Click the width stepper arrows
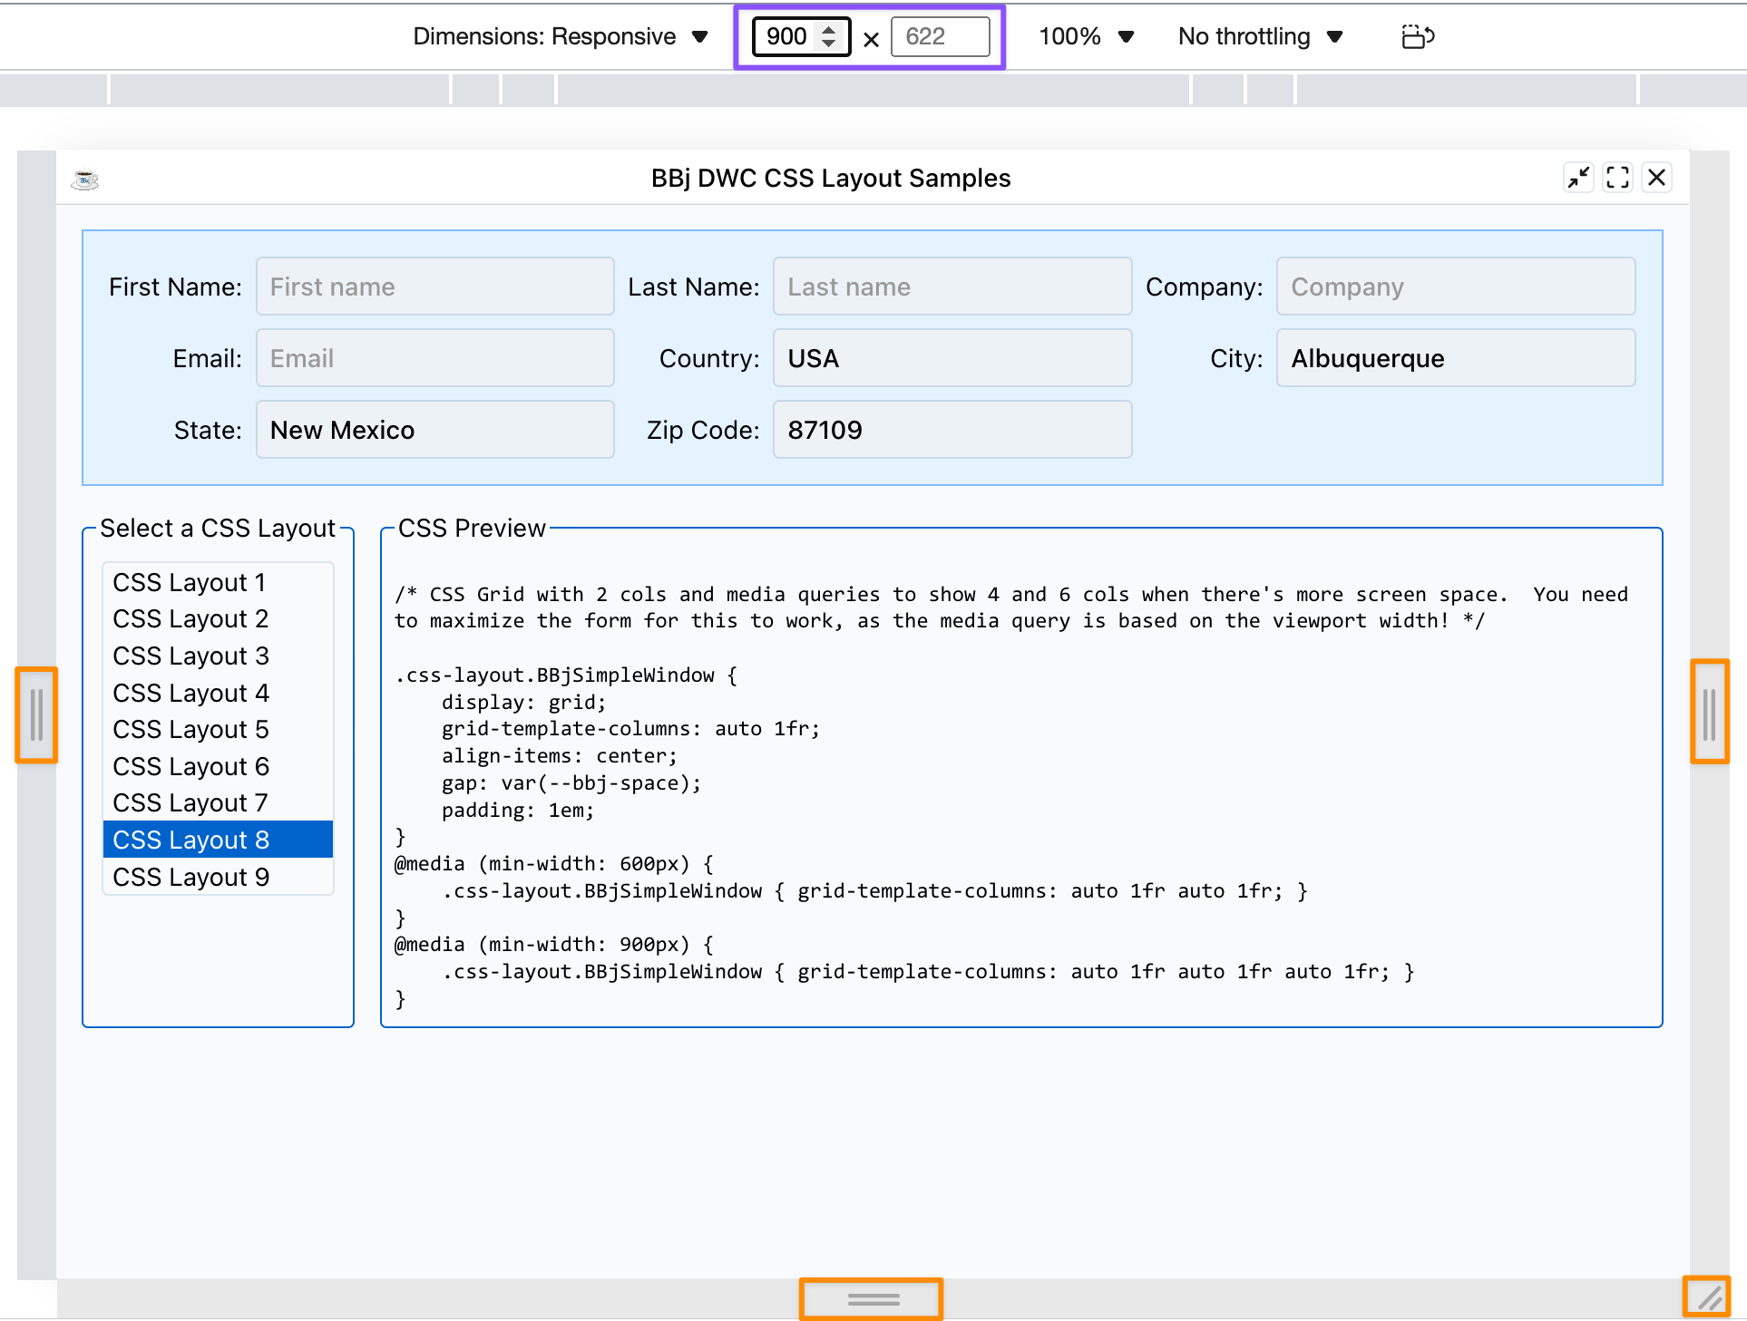Image resolution: width=1747 pixels, height=1321 pixels. pos(828,37)
